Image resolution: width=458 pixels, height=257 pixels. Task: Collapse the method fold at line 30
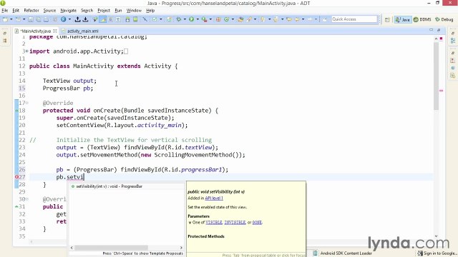coord(27,199)
